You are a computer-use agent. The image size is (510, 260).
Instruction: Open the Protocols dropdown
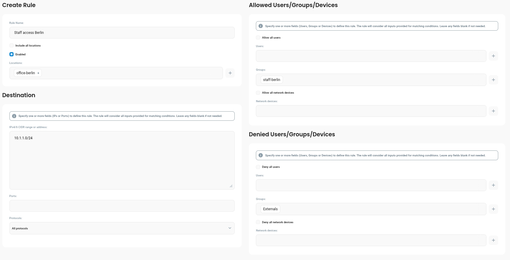[x=122, y=228]
